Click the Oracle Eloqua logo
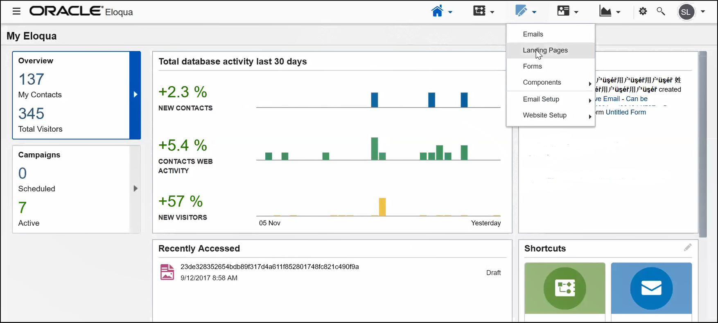This screenshot has height=323, width=718. (81, 11)
